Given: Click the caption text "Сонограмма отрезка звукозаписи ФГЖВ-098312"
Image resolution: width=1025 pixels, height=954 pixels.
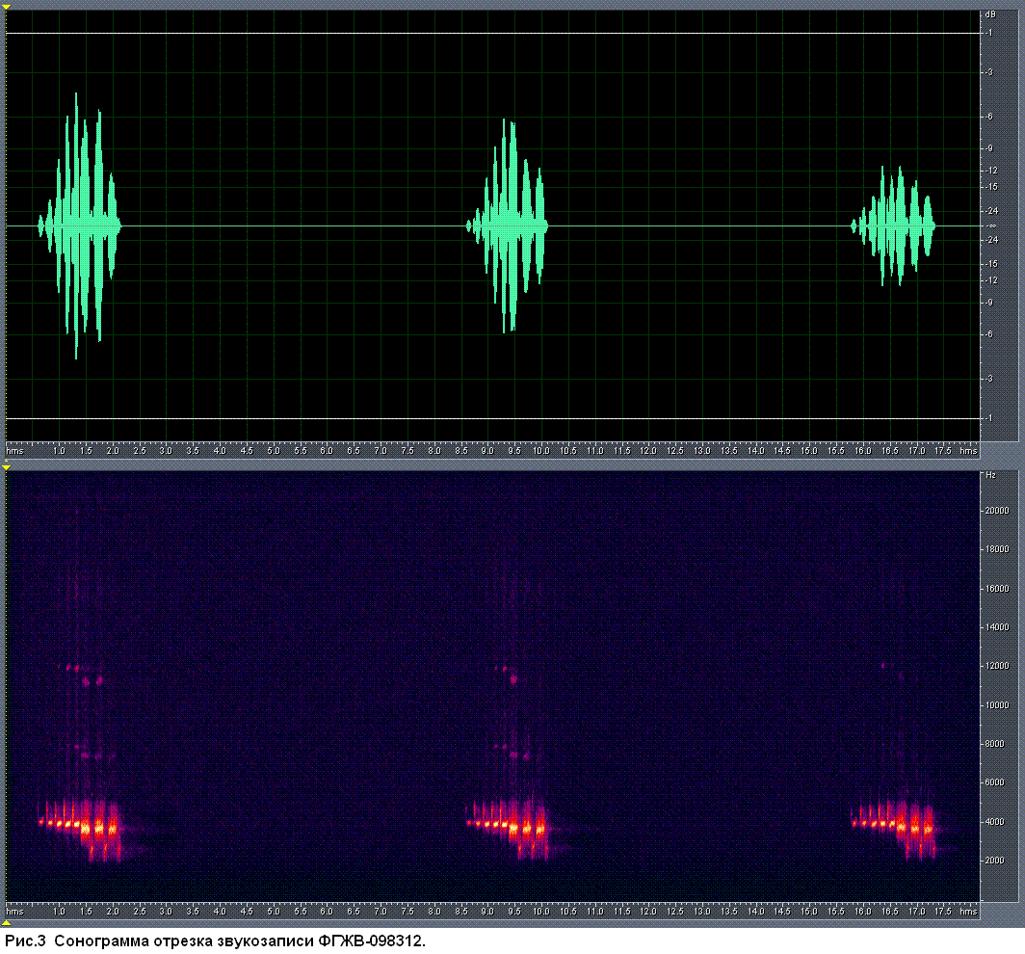Looking at the screenshot, I should pos(239,941).
